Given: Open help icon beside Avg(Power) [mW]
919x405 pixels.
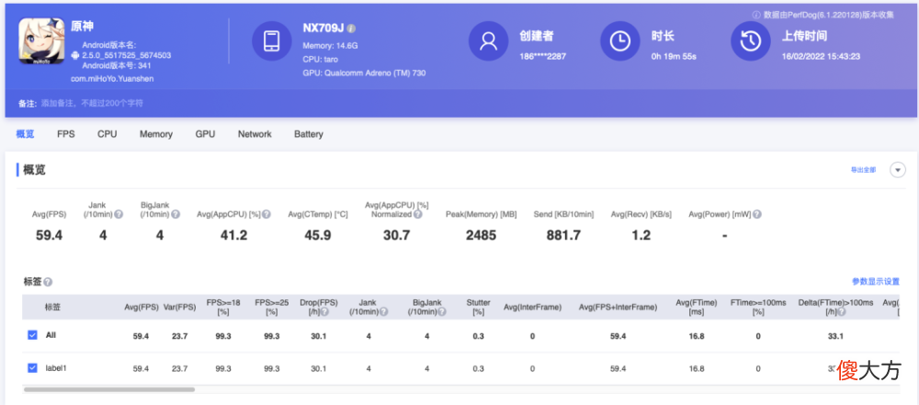Looking at the screenshot, I should [x=757, y=215].
